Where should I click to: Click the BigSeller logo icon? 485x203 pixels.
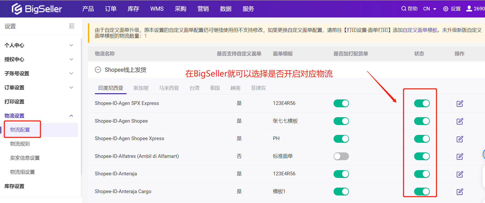17,9
